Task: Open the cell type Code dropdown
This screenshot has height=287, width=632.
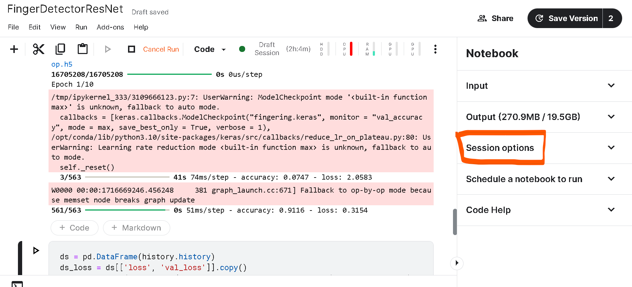Action: pos(210,49)
